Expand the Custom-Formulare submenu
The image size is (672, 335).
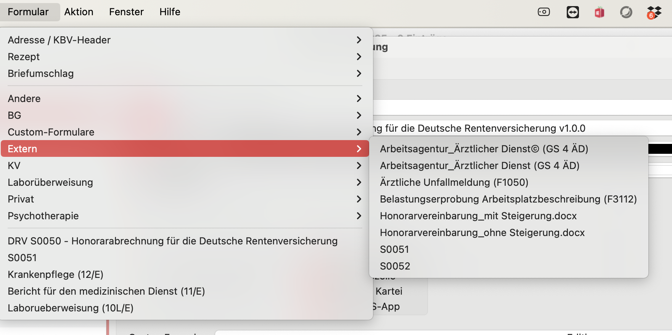185,132
